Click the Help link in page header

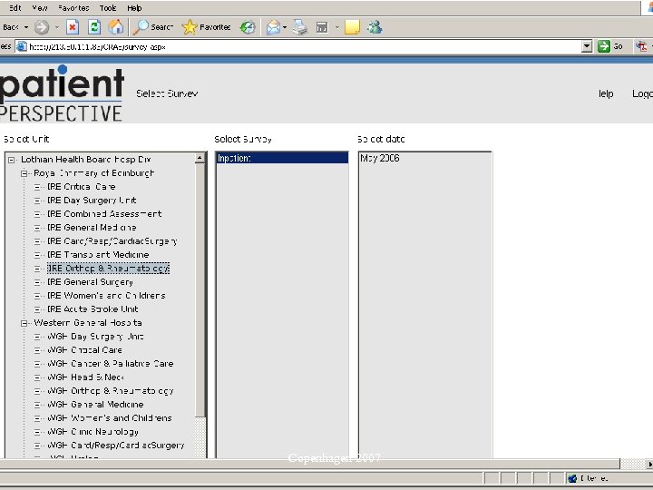pyautogui.click(x=606, y=93)
